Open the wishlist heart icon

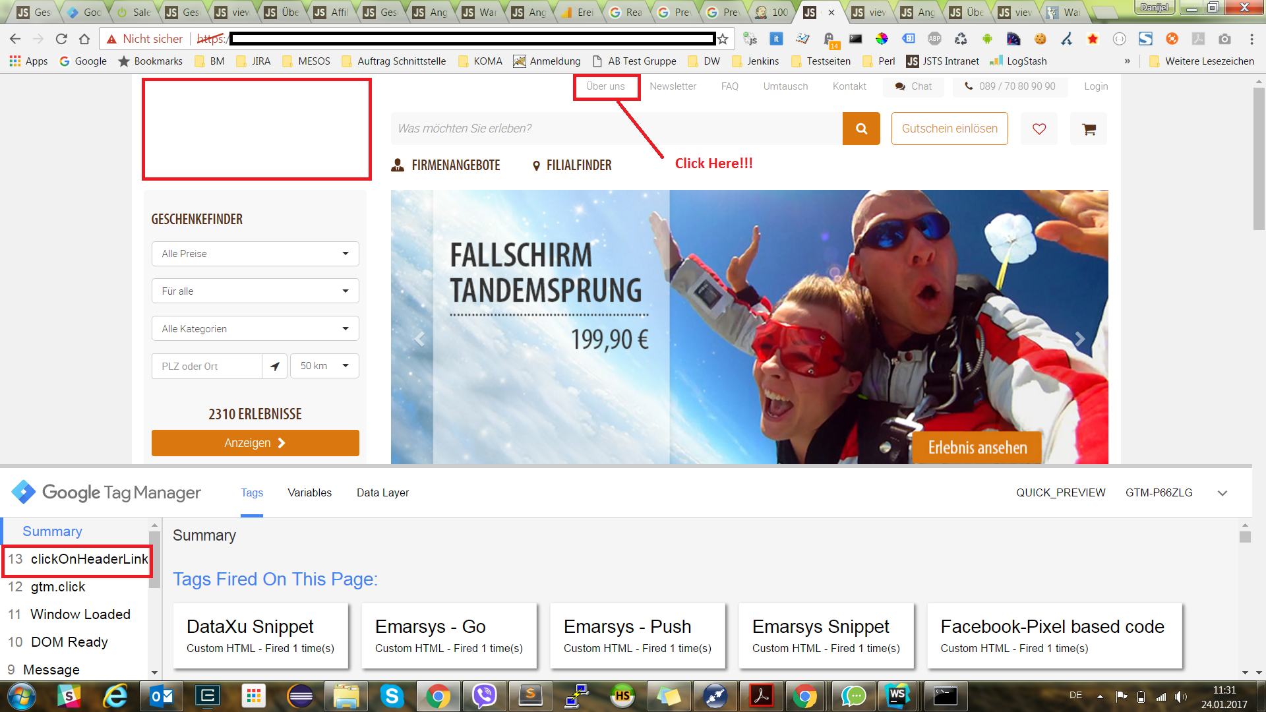[1039, 129]
